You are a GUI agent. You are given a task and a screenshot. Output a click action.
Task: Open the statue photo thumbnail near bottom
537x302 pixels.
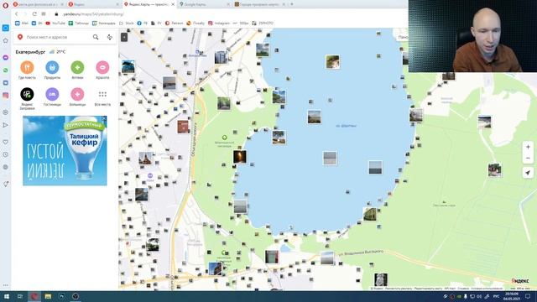click(380, 279)
